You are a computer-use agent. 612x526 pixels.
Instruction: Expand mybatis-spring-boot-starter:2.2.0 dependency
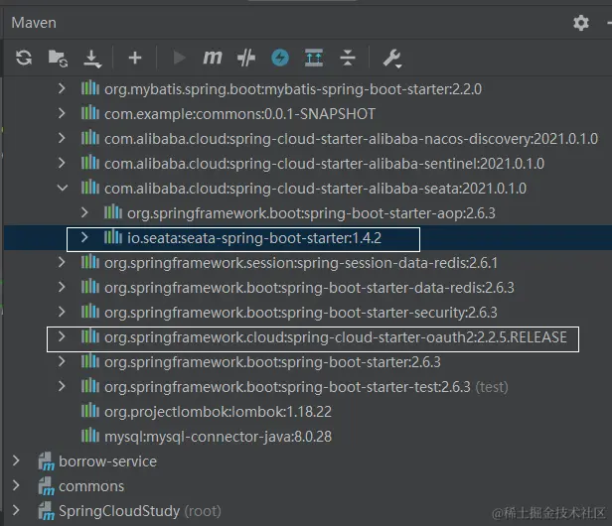pos(62,88)
